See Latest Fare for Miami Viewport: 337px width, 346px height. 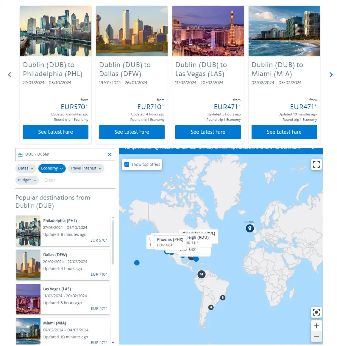point(284,132)
